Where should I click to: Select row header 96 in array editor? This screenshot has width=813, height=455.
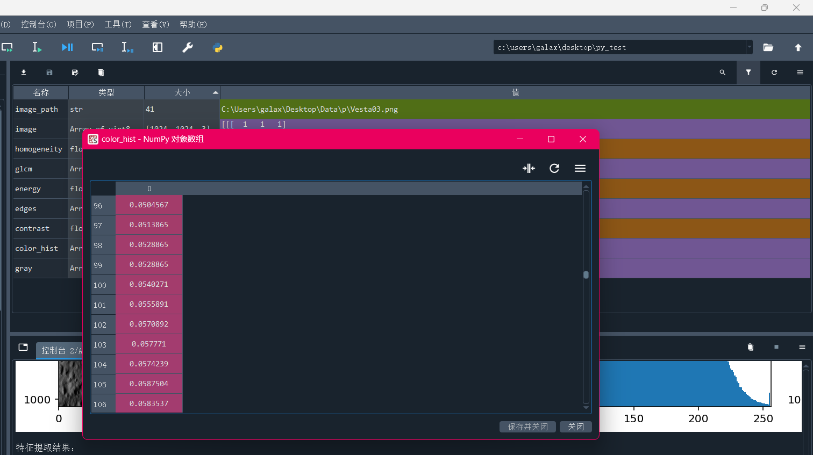click(103, 206)
